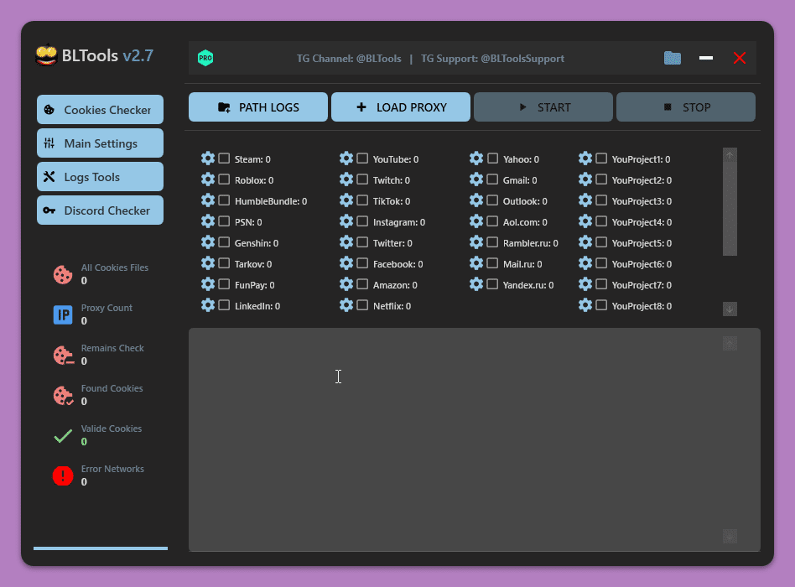The height and width of the screenshot is (587, 795).
Task: Open the Netflix gear settings
Action: tap(346, 305)
